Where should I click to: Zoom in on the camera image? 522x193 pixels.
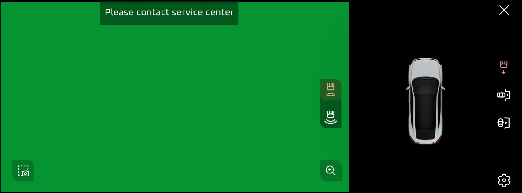coord(331,171)
